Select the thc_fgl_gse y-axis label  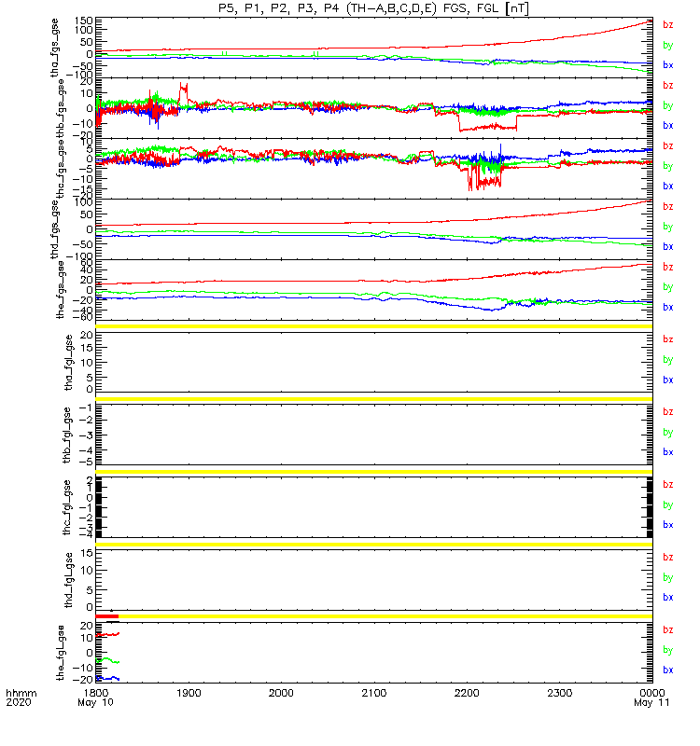coord(67,507)
